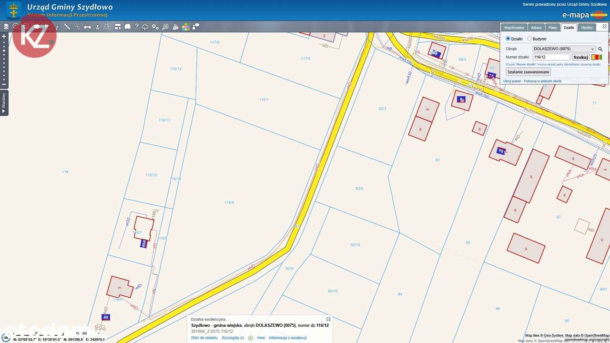Click the red highlight color swatch
610x343 pixels.
[597, 57]
